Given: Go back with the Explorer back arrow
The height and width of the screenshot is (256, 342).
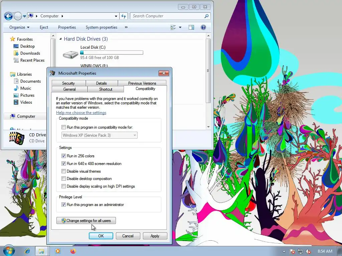Looking at the screenshot, I should [x=8, y=16].
